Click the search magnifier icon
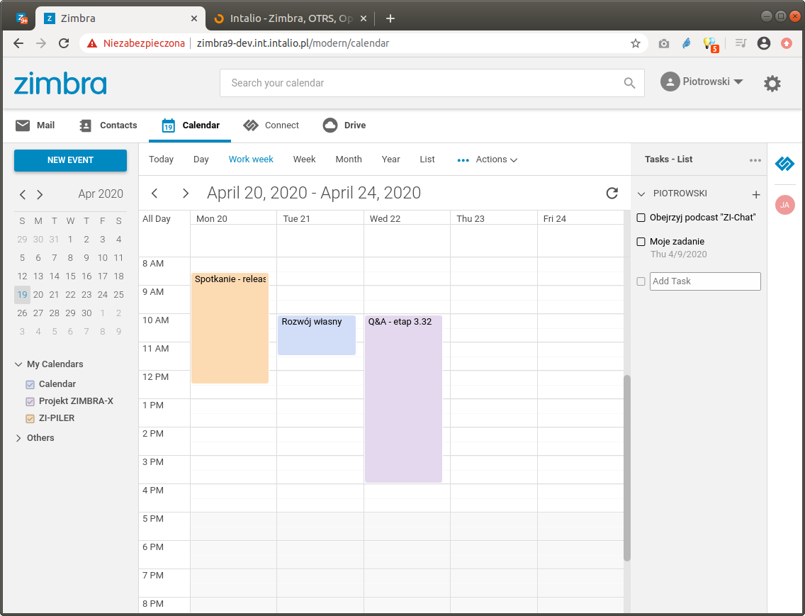Viewport: 805px width, 616px height. pos(629,83)
